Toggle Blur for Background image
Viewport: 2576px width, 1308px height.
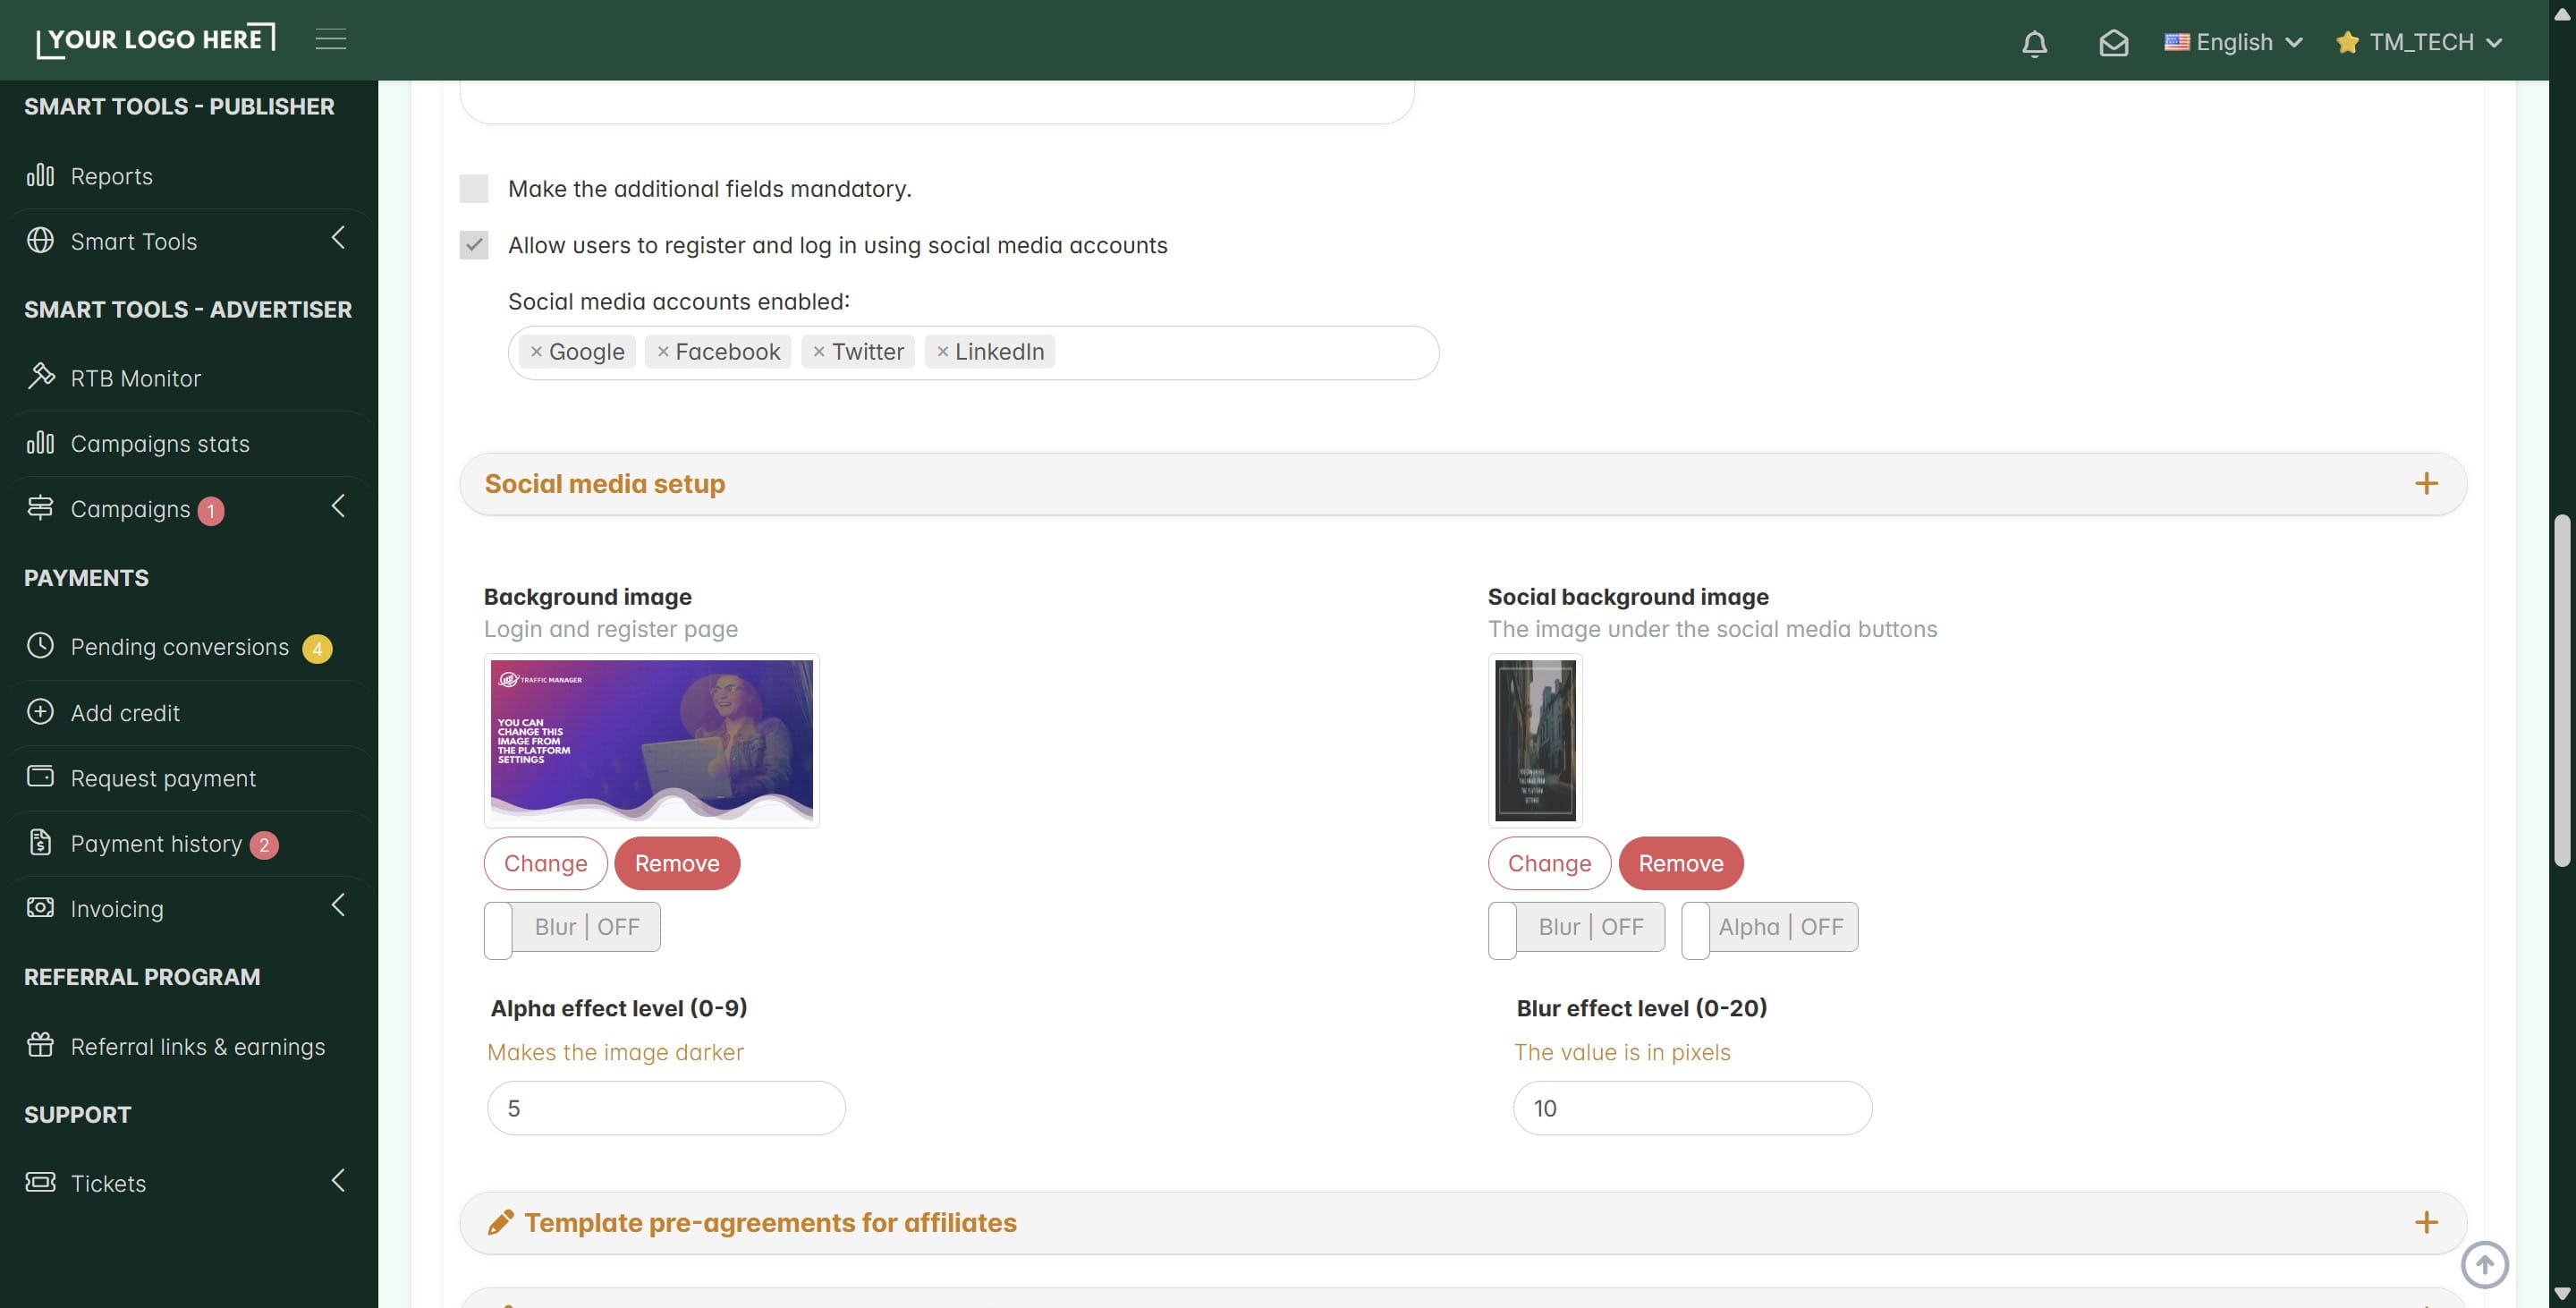pyautogui.click(x=572, y=928)
